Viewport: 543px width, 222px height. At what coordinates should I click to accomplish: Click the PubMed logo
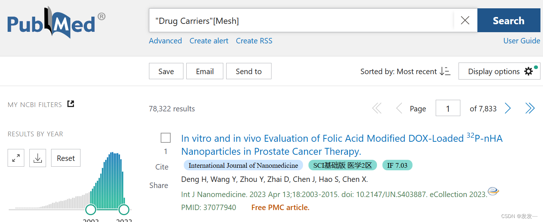pos(56,22)
